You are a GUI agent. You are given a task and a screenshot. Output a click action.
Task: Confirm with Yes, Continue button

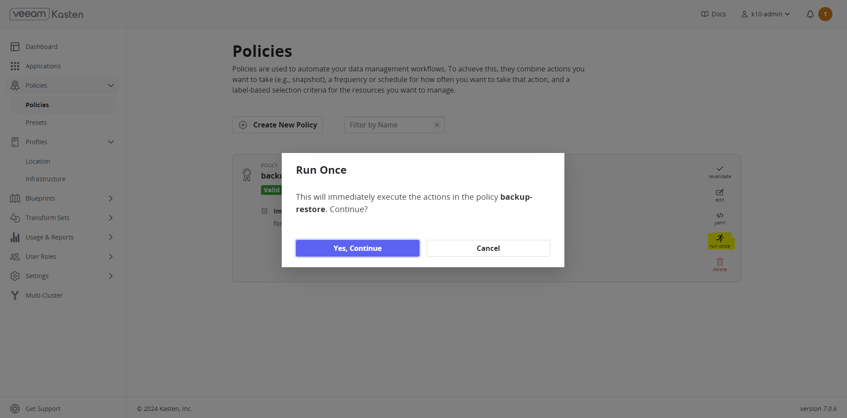click(x=357, y=248)
